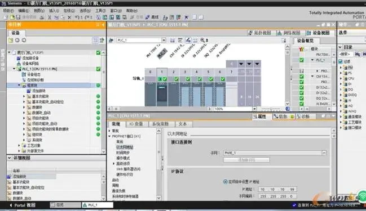Open the 编辑 Edit menu
Image resolution: width=366 pixels, height=211 pixels.
[x=24, y=11]
